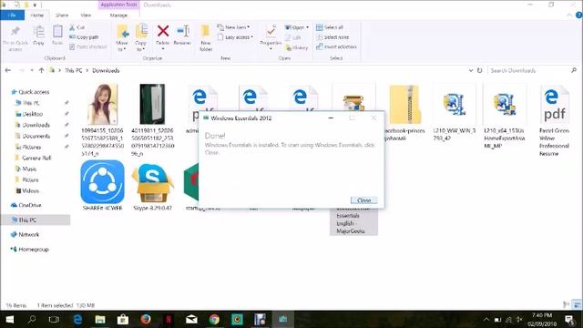Click Select none

tap(332, 37)
